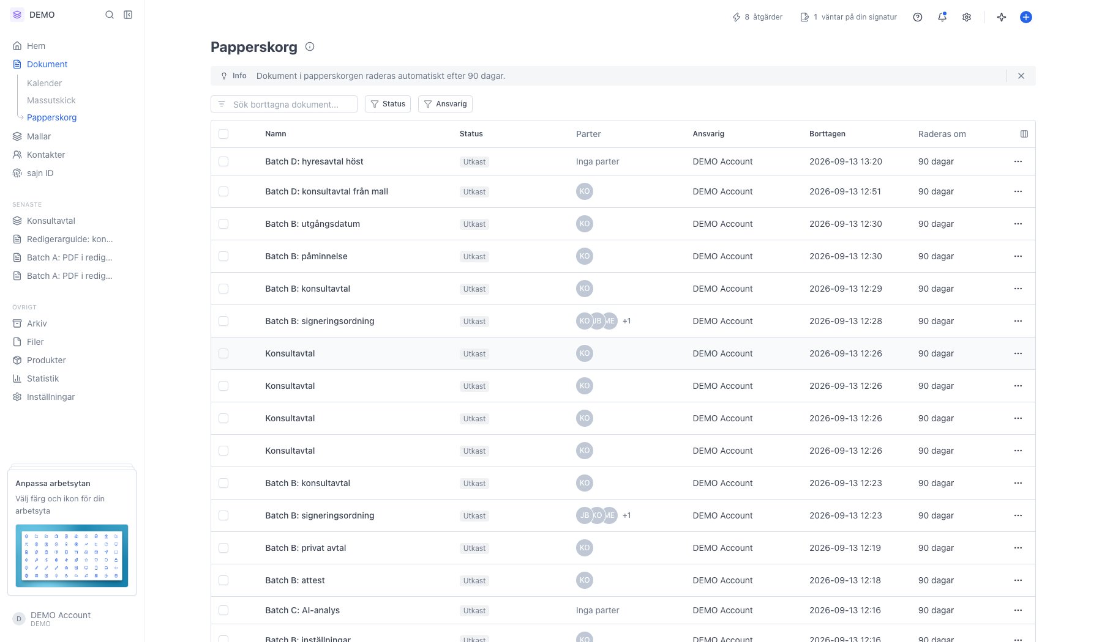Open the help question mark icon
This screenshot has height=642, width=1102.
pyautogui.click(x=917, y=17)
